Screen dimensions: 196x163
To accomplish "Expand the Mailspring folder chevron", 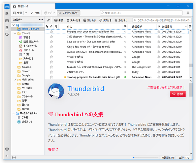I will (15, 80).
